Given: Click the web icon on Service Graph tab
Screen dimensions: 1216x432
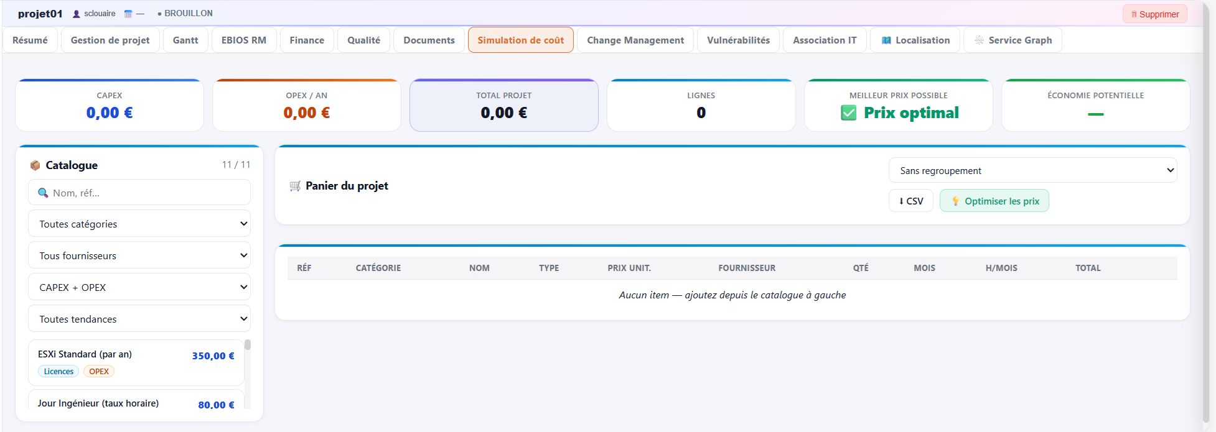Looking at the screenshot, I should (980, 40).
